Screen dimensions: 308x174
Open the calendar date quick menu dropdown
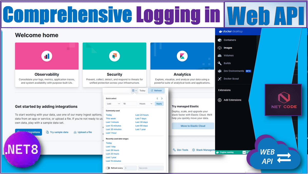pos(134,90)
